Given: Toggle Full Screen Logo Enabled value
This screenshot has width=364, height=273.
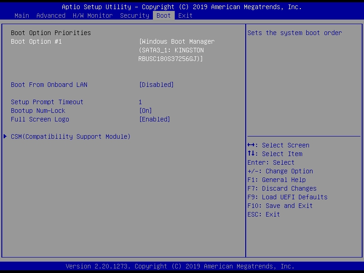Looking at the screenshot, I should (x=154, y=119).
